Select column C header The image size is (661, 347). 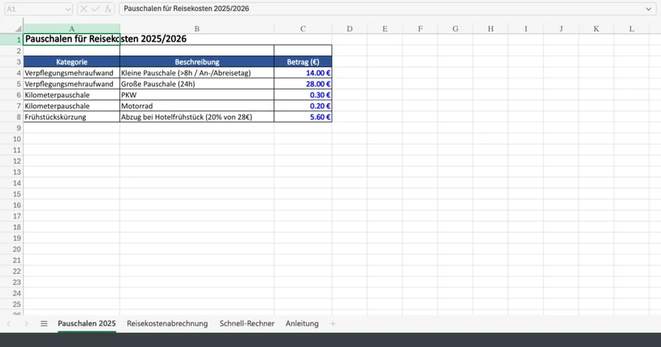tap(303, 29)
